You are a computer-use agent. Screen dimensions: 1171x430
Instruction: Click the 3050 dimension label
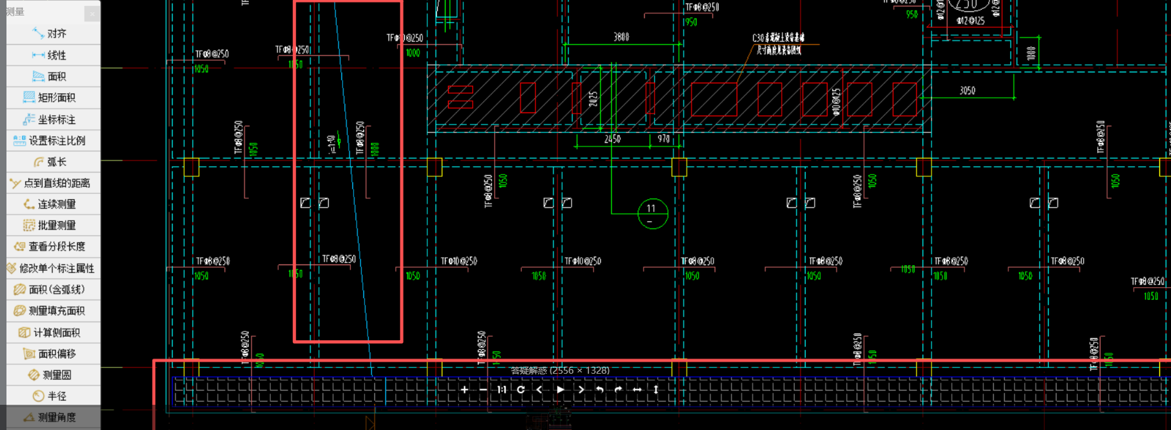967,91
